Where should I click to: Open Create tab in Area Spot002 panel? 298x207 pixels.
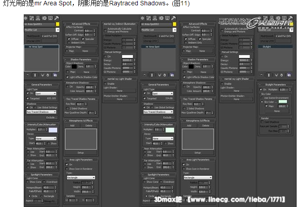[x=143, y=18]
